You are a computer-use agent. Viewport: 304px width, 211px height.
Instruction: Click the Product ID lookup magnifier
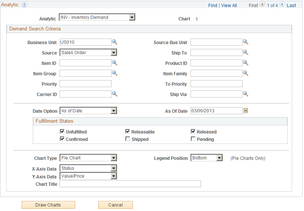[x=246, y=63]
